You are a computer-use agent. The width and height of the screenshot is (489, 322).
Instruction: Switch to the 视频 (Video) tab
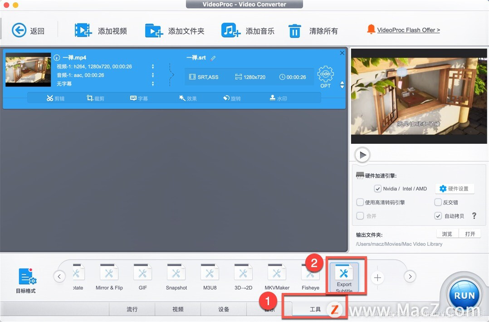pos(178,309)
